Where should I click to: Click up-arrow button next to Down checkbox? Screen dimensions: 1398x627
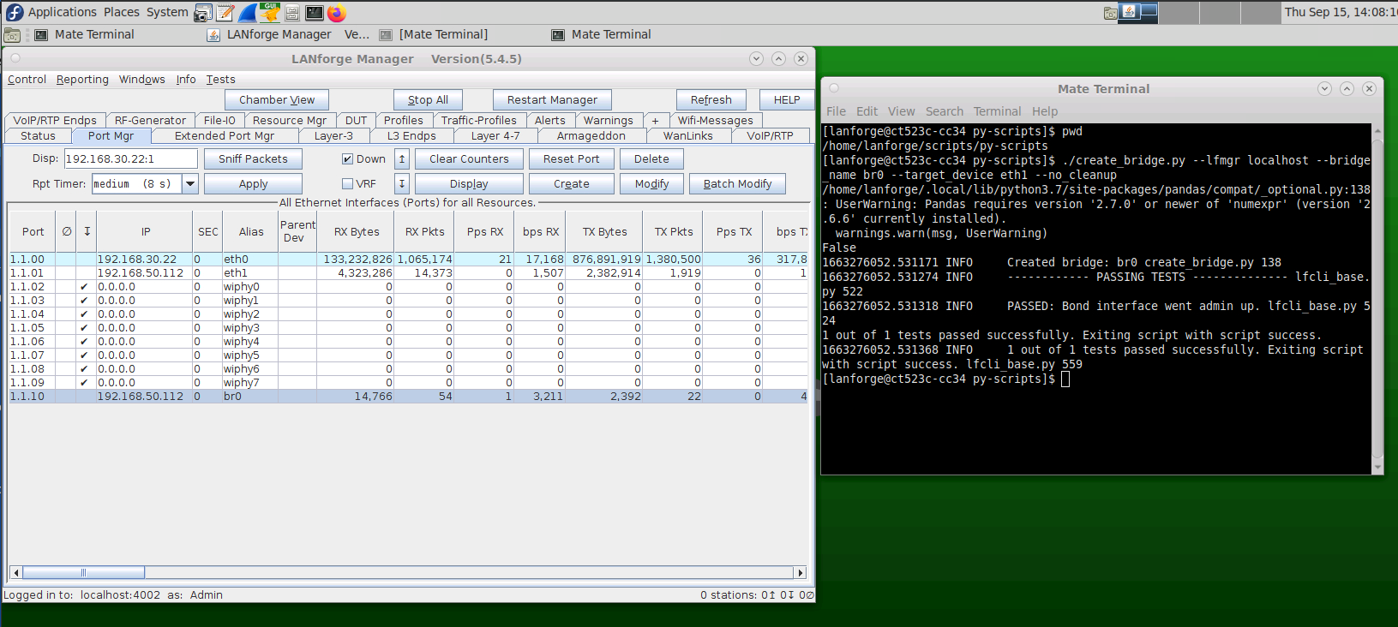tap(402, 158)
